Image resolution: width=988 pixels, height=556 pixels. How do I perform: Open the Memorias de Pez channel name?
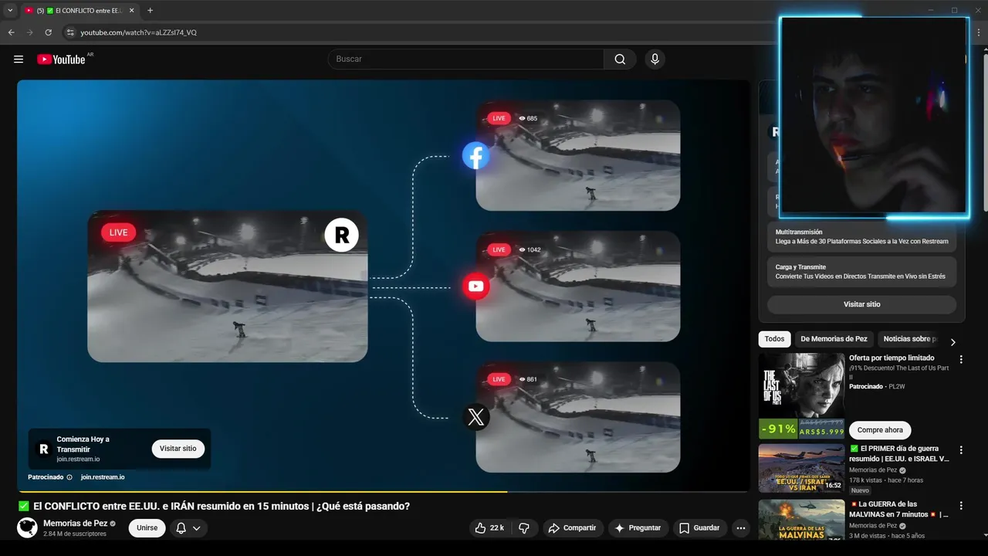click(75, 523)
